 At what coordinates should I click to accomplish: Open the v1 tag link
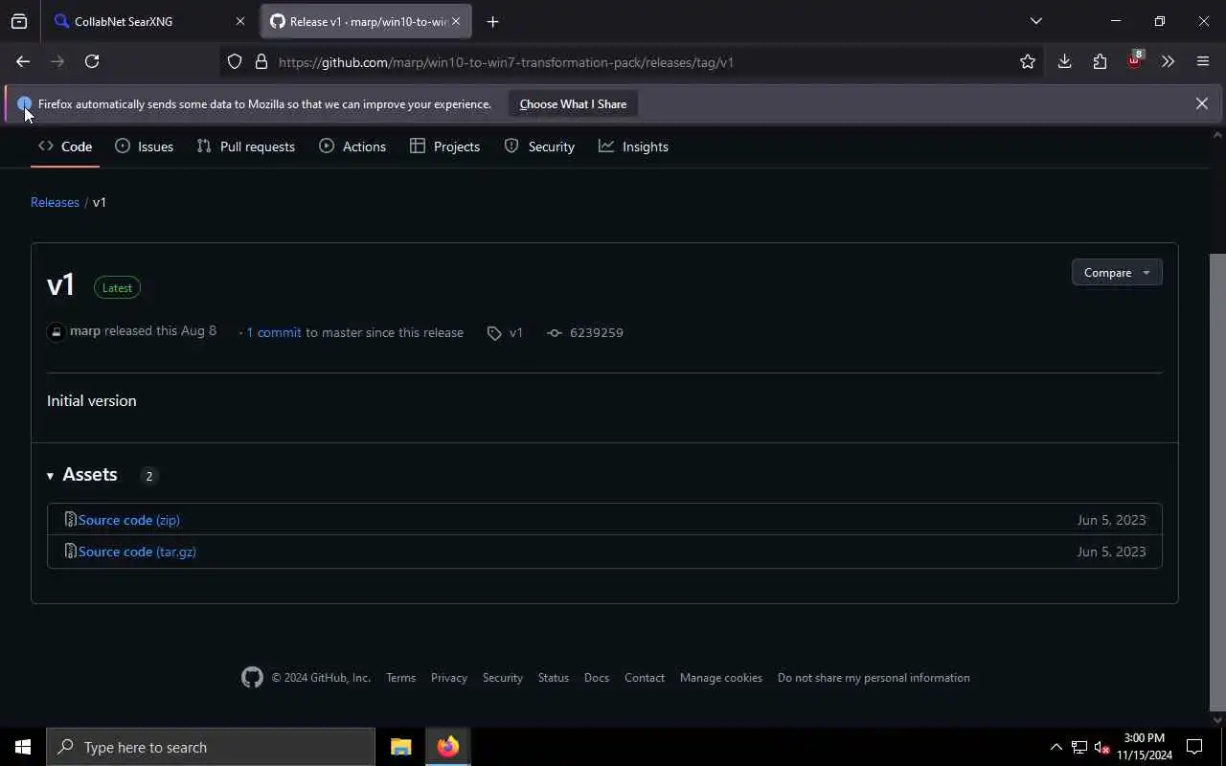point(506,332)
